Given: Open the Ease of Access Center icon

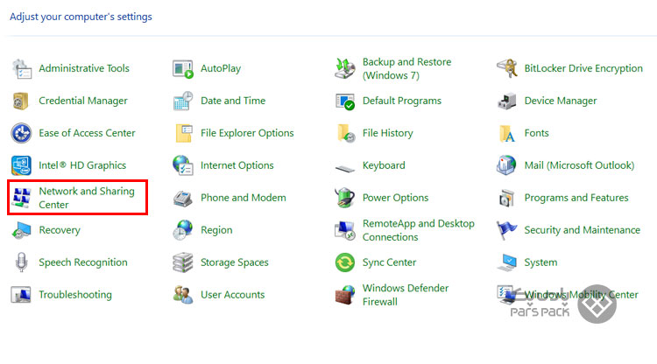Looking at the screenshot, I should click(21, 133).
